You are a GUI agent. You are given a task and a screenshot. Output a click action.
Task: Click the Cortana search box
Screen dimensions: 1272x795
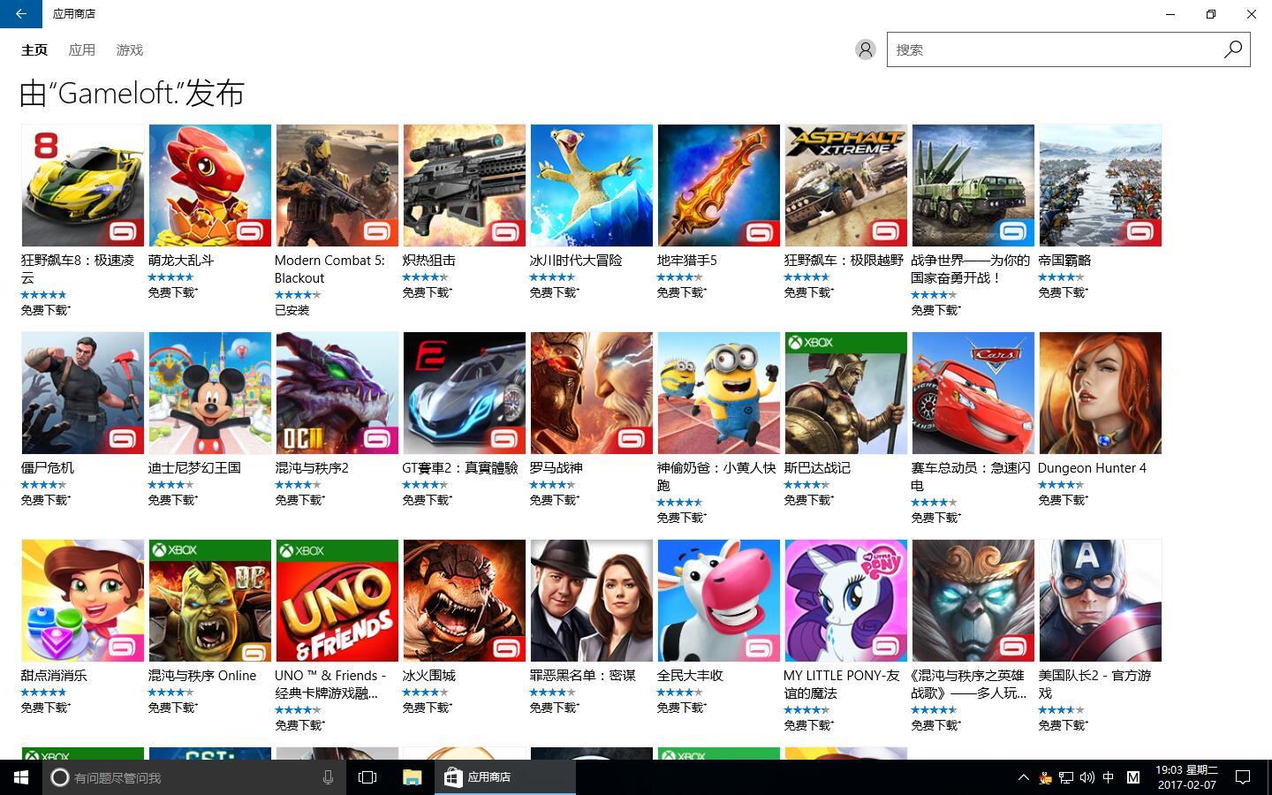pyautogui.click(x=193, y=777)
